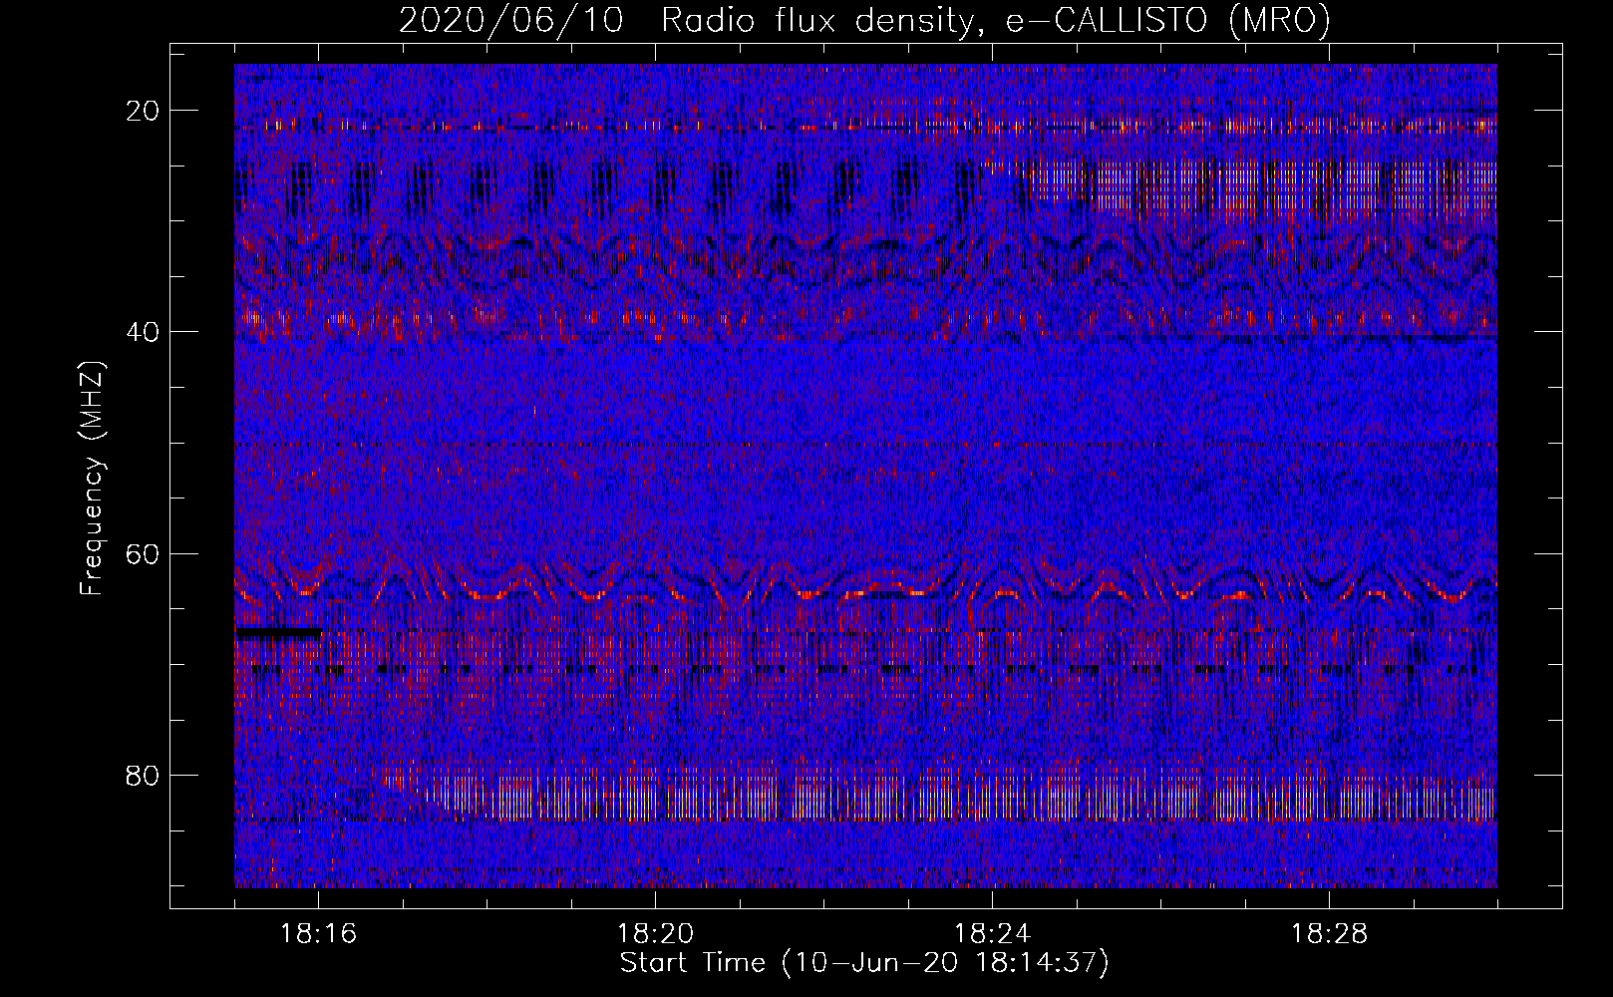Click the 18:20 time tick label
This screenshot has height=997, width=1613.
tap(655, 934)
